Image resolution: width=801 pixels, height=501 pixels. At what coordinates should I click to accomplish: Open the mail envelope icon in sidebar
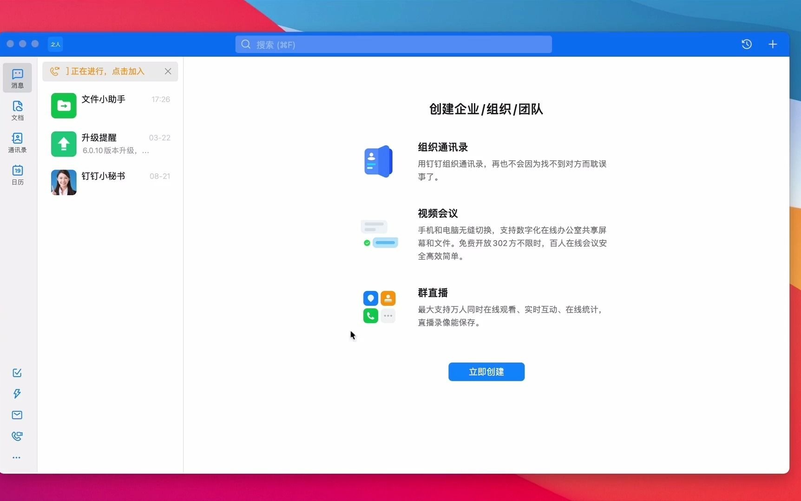17,415
